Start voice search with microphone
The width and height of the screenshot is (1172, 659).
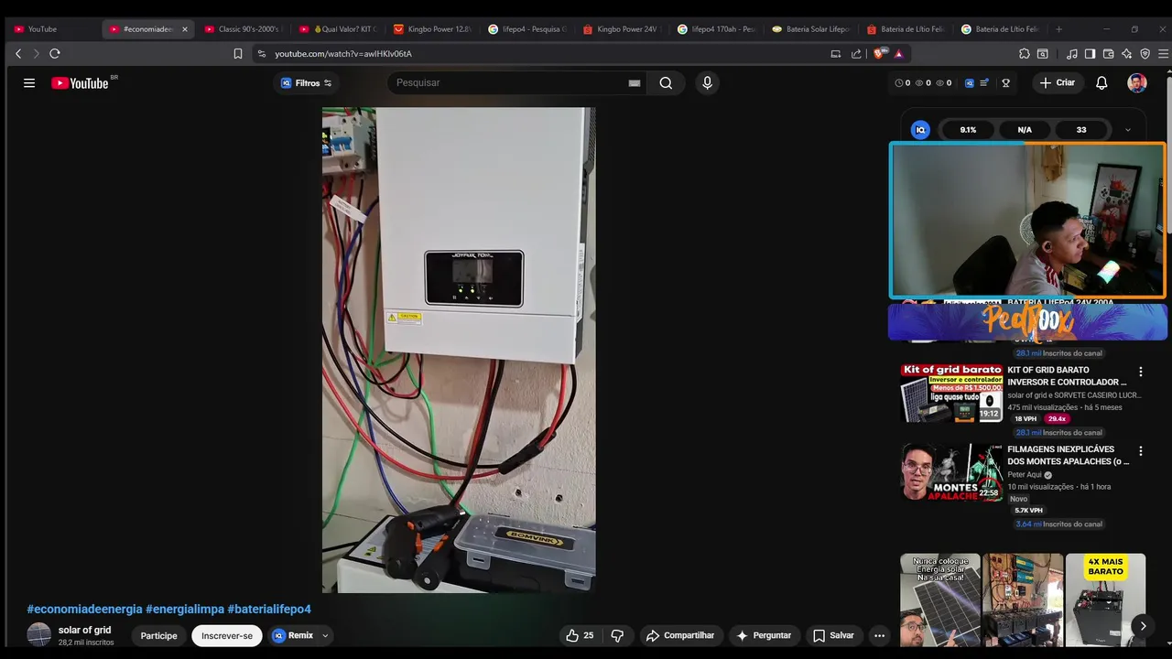coord(707,82)
